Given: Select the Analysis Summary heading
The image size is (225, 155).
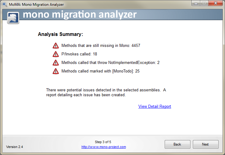Looking at the screenshot, I should click(x=60, y=34).
